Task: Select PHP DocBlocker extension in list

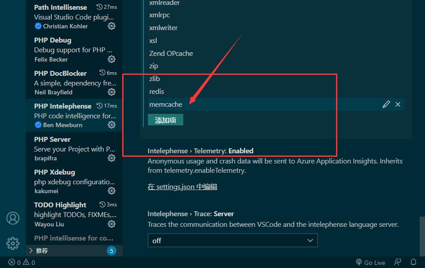Action: point(74,82)
